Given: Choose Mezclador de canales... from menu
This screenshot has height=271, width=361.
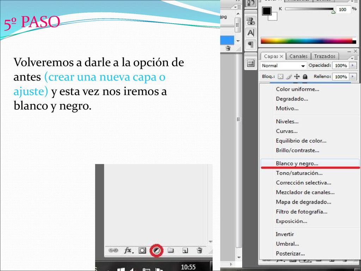Looking at the screenshot, I should coord(305,192).
